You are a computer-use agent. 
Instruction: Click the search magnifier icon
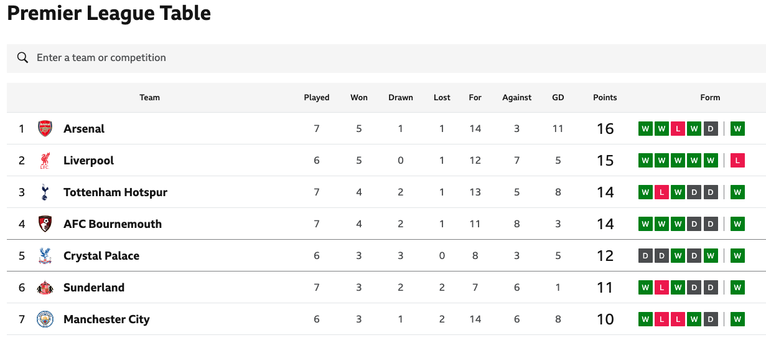point(23,58)
